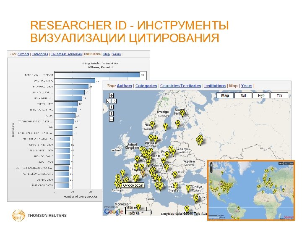Open Countries/Territories link in map panel
Screen dimensions: 302x227
180,86
